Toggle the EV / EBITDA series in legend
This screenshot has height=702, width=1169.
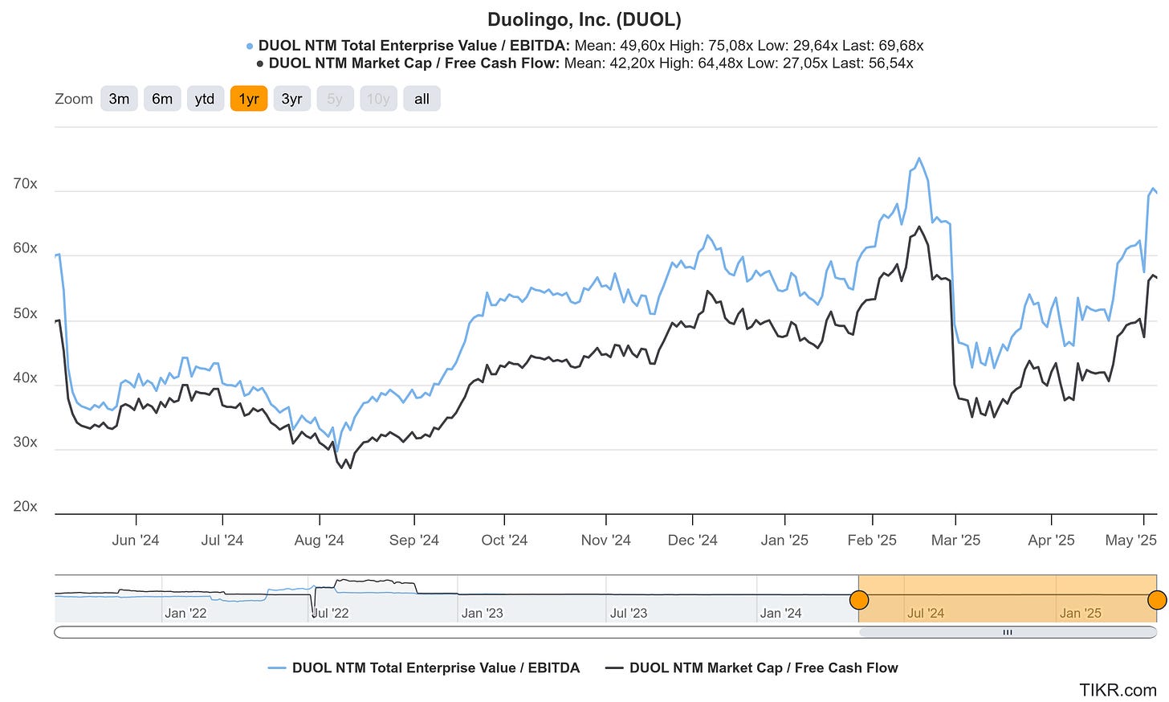424,667
